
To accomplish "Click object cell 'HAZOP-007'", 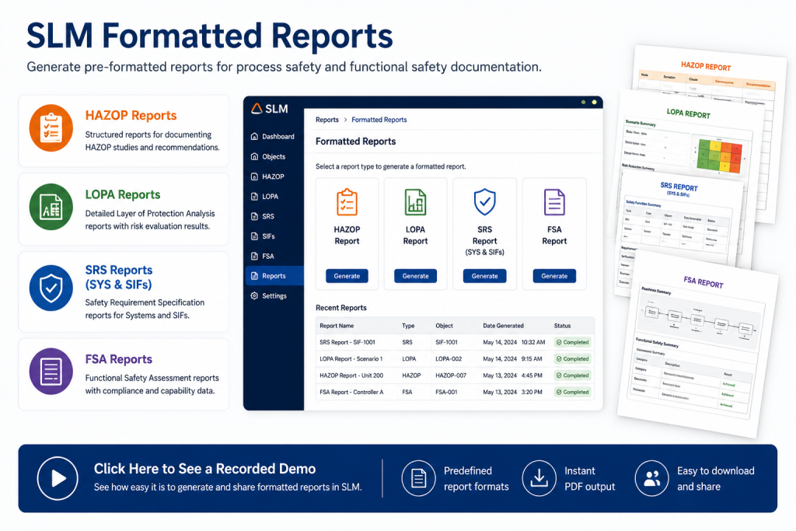I will 451,376.
